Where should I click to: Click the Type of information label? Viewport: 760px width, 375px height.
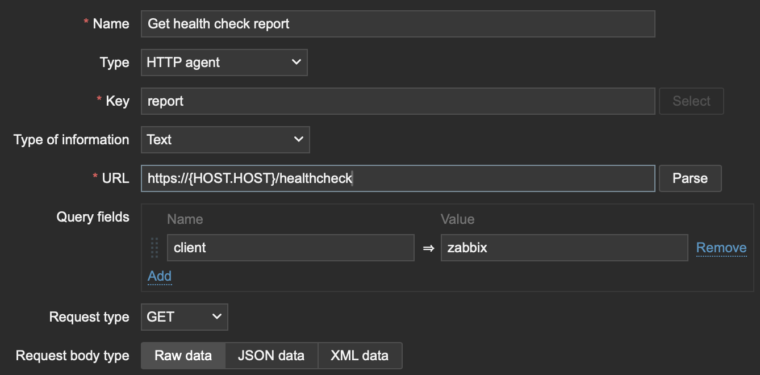click(71, 140)
